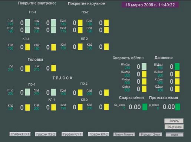The width and height of the screenshot is (191, 142).
Task: Click the yellow indicator beside П2з1
Action: point(80,23)
